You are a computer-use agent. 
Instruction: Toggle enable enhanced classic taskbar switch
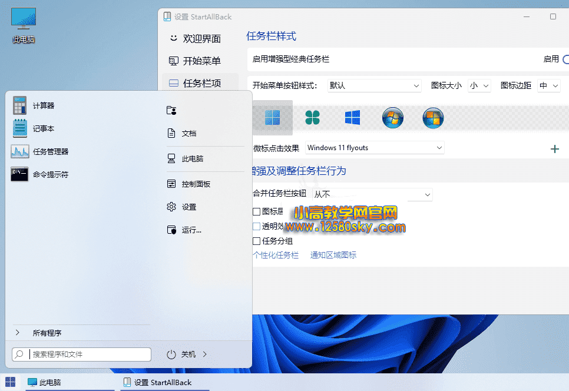point(565,59)
